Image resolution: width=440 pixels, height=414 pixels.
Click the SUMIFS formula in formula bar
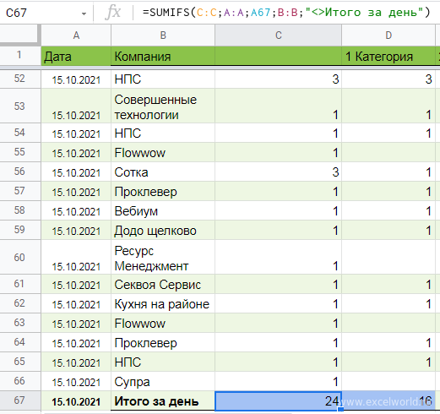286,13
